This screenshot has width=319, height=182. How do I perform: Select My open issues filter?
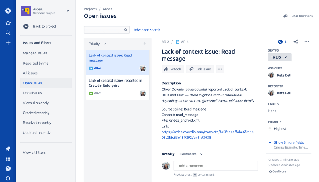click(x=35, y=53)
